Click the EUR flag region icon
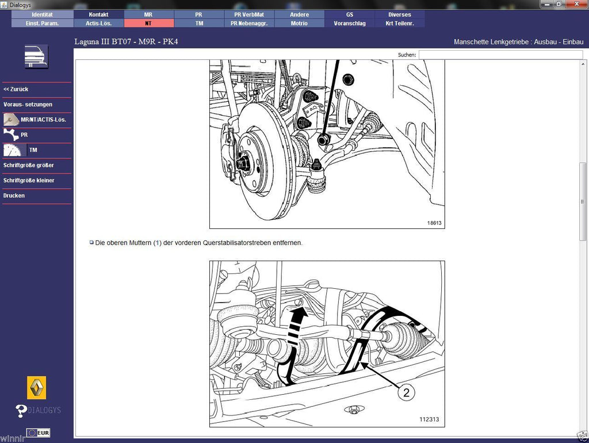Viewport: 589px width, 443px height. tap(38, 433)
